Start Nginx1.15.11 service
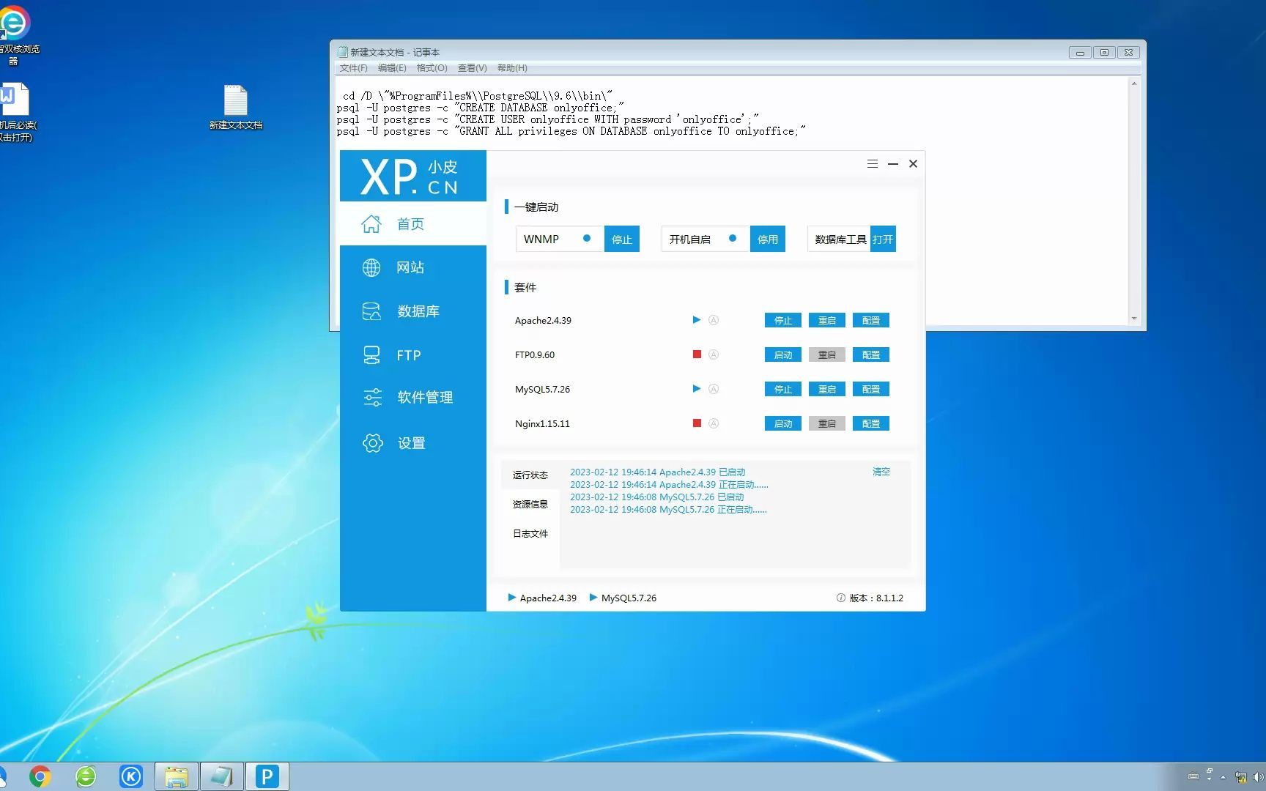Screen dimensions: 1266x791 point(782,423)
